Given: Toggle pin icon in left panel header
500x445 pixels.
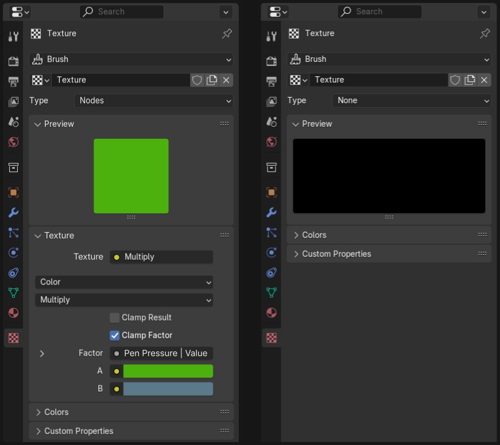Looking at the screenshot, I should click(x=227, y=33).
